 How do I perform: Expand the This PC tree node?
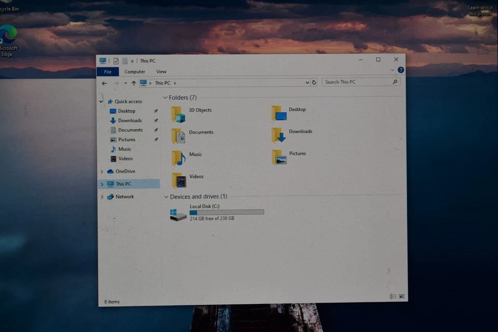102,184
